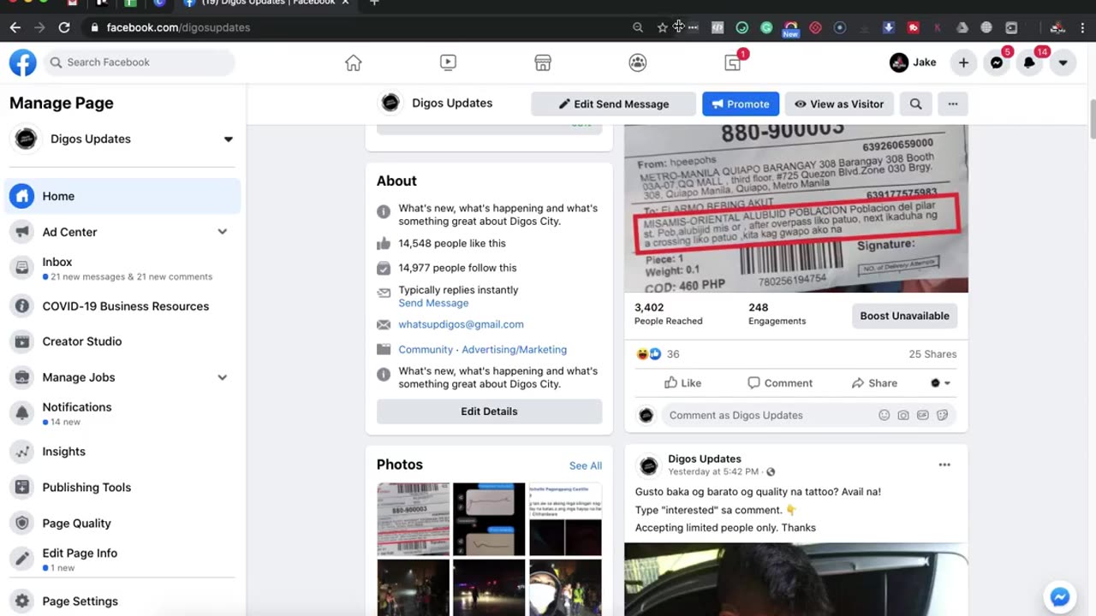This screenshot has height=616, width=1096.
Task: Open the page header more options menu
Action: (952, 104)
